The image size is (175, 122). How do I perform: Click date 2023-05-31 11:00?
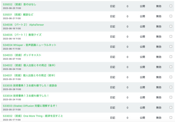12,79
